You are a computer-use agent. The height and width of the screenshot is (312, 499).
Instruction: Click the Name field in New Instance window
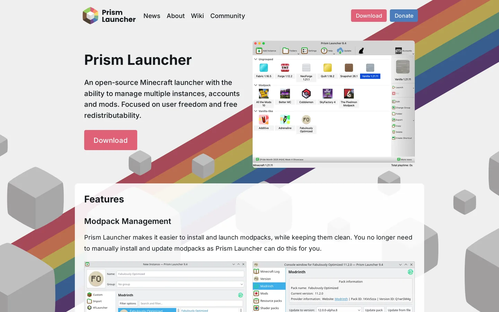180,274
